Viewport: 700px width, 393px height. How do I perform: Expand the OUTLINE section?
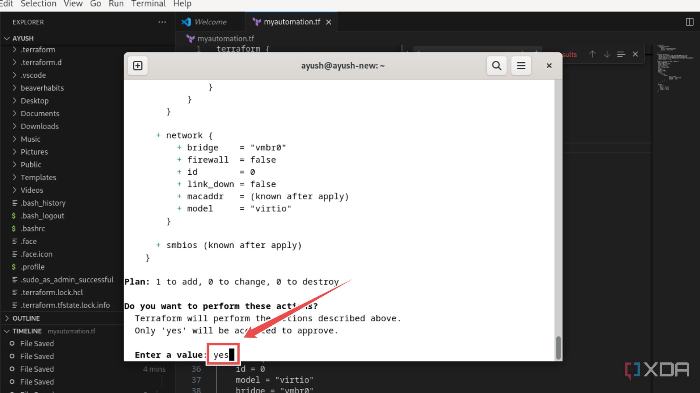pos(26,318)
